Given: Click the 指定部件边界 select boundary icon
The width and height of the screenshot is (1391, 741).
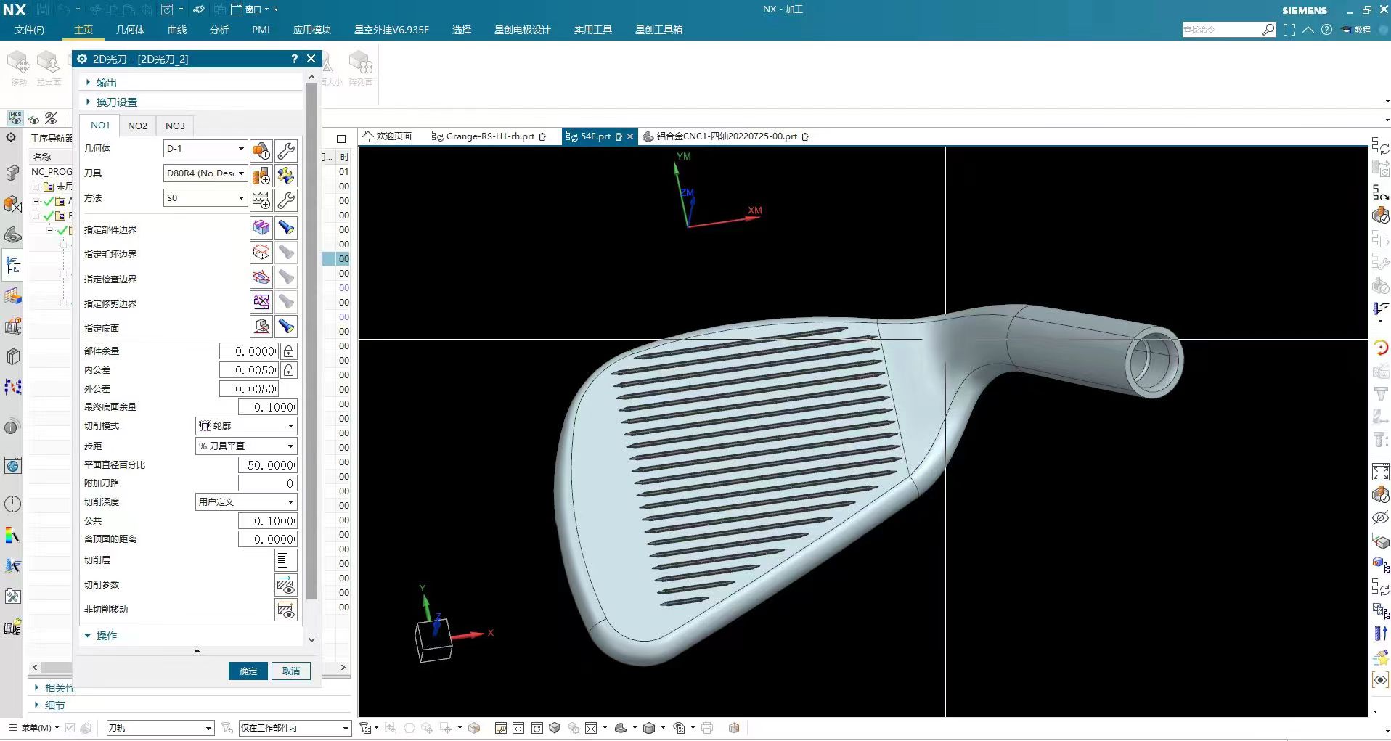Looking at the screenshot, I should point(261,229).
